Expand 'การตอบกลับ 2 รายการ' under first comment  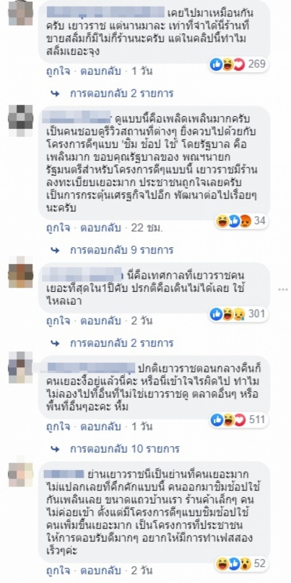121,93
